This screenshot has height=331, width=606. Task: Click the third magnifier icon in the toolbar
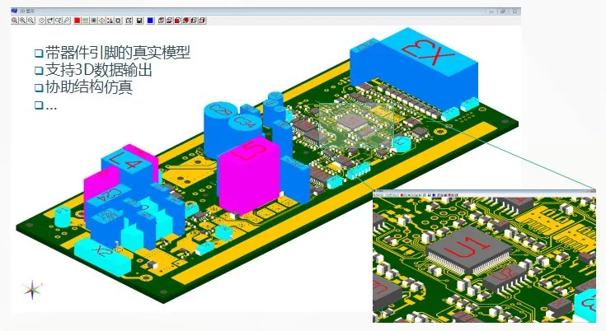click(x=31, y=20)
